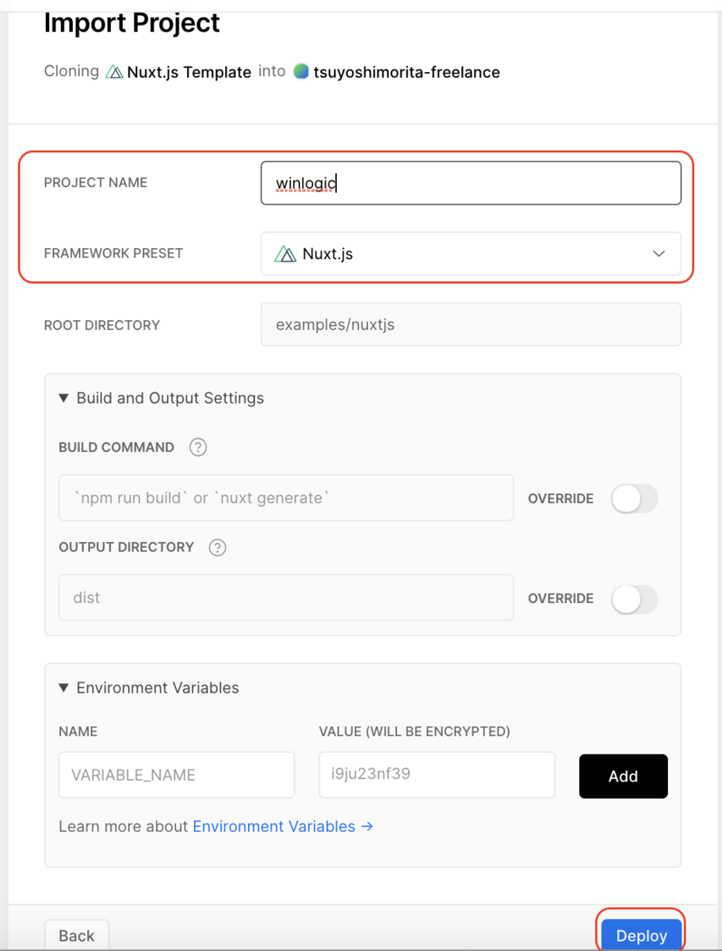Click the Nuxt.js logo in Framework Preset
This screenshot has width=722, height=951.
[285, 254]
